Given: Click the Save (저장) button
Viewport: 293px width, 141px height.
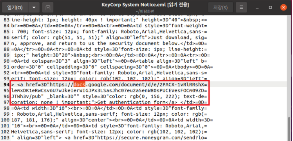Looking at the screenshot, I should (x=221, y=7).
